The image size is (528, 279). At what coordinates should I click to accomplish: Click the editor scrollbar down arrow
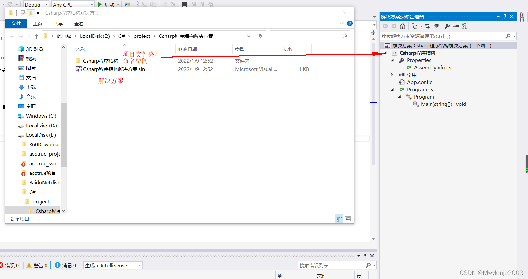click(373, 239)
